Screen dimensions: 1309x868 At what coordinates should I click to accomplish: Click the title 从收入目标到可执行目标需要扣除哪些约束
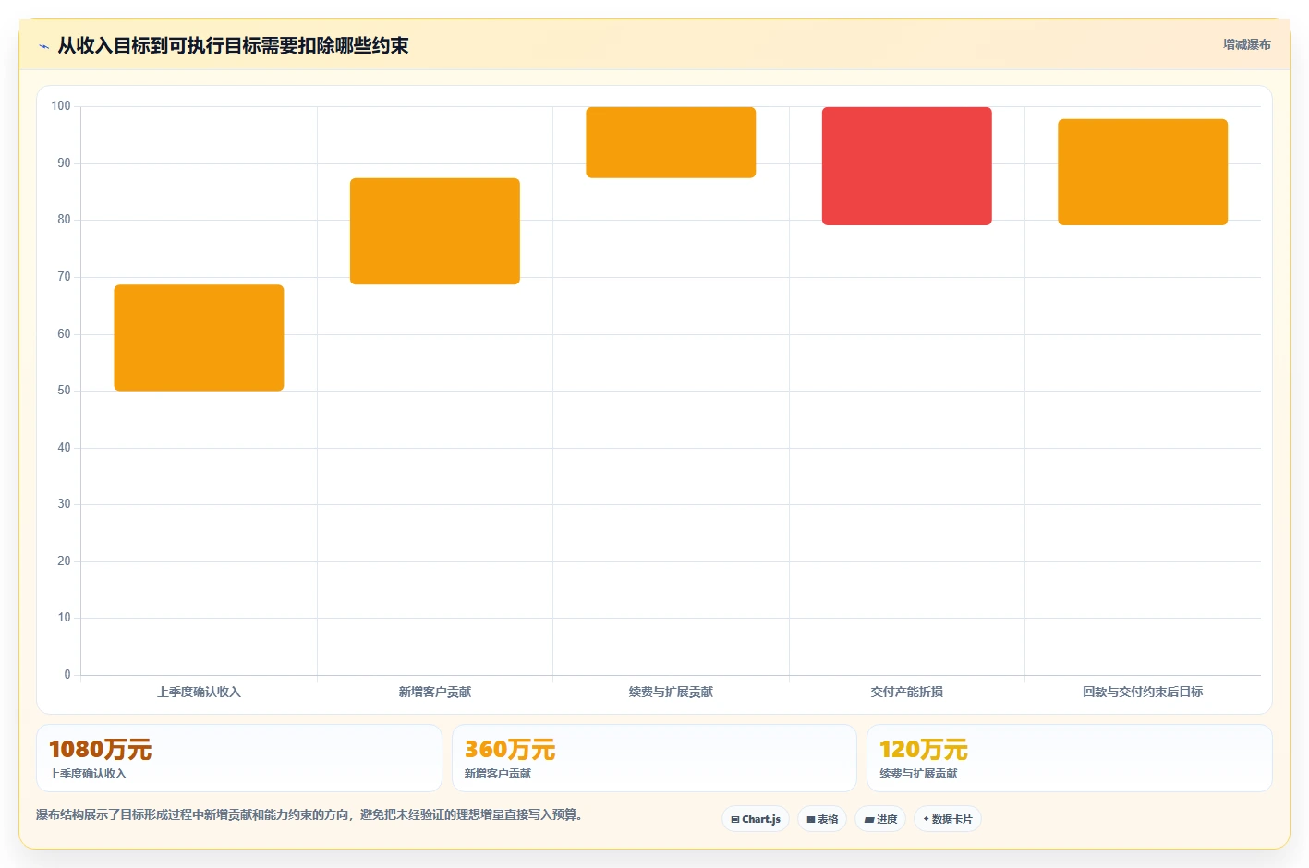[233, 45]
